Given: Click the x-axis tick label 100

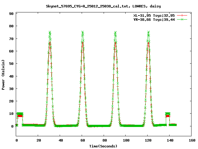Looking at the screenshot, I should tap(126, 140).
